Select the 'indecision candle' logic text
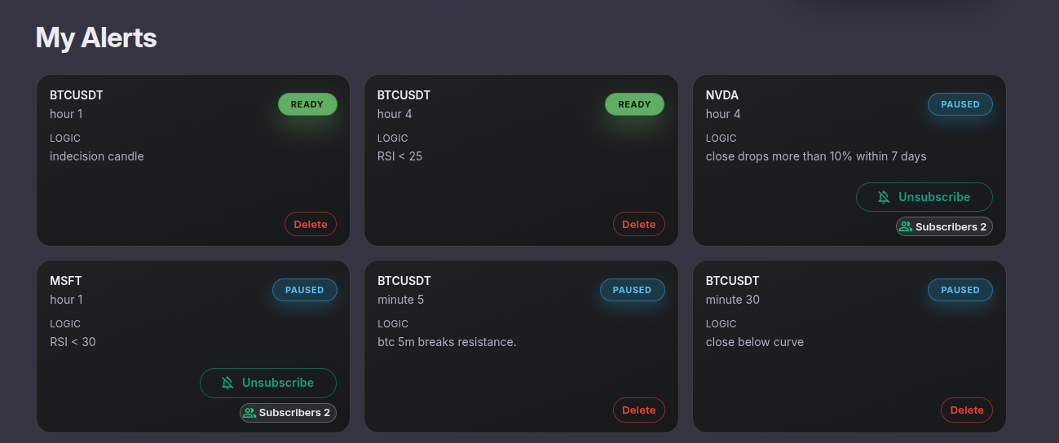This screenshot has height=443, width=1059. (x=97, y=156)
